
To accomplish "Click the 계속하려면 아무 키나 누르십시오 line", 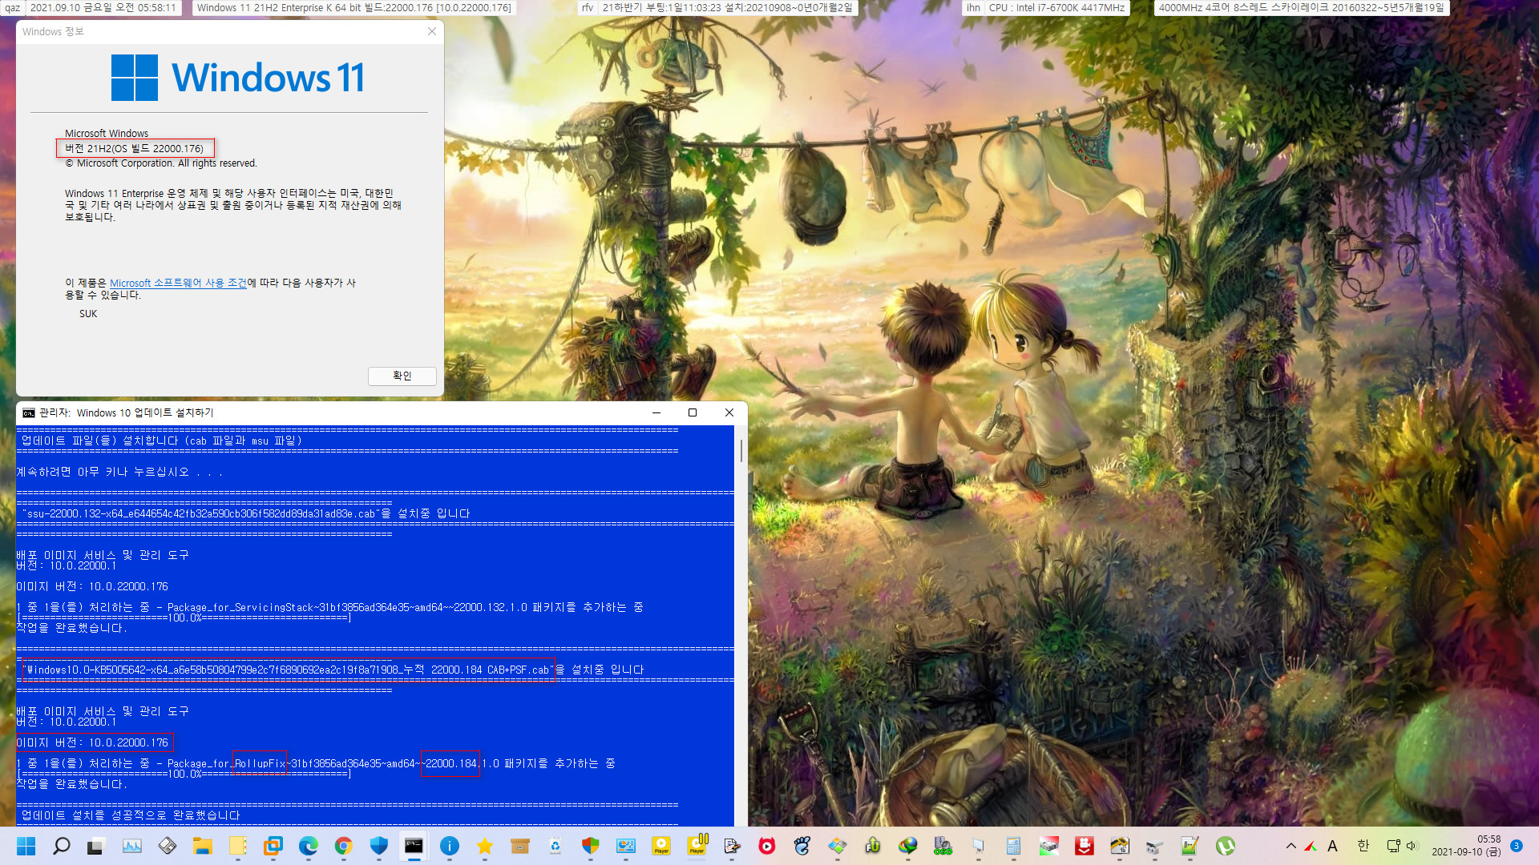I will click(x=119, y=473).
